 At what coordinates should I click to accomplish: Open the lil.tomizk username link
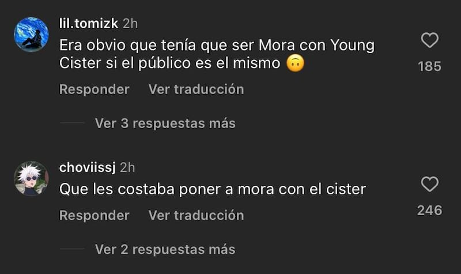89,24
